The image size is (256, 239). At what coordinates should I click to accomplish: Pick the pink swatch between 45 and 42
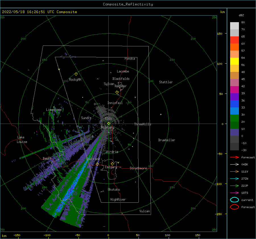(x=234, y=83)
